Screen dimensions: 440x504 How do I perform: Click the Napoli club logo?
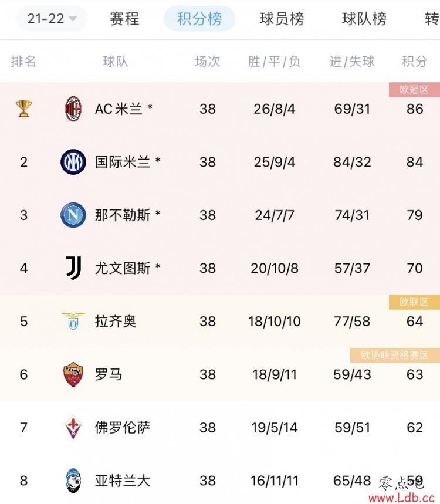73,215
